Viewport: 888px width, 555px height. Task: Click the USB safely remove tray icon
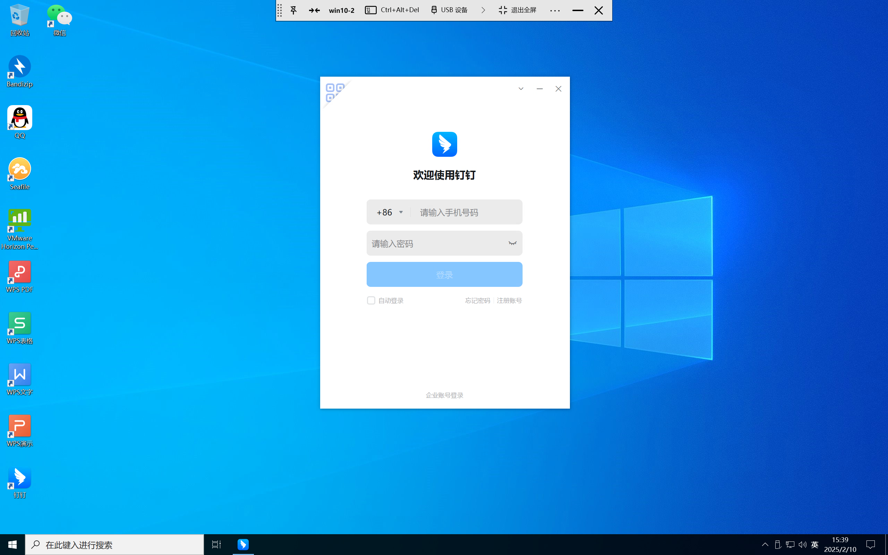(778, 545)
